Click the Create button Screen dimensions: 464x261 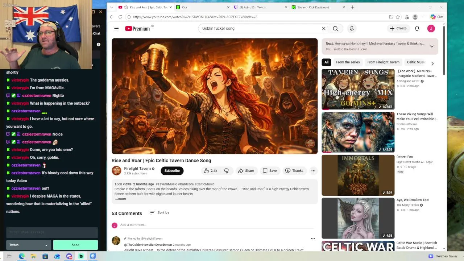point(398,28)
